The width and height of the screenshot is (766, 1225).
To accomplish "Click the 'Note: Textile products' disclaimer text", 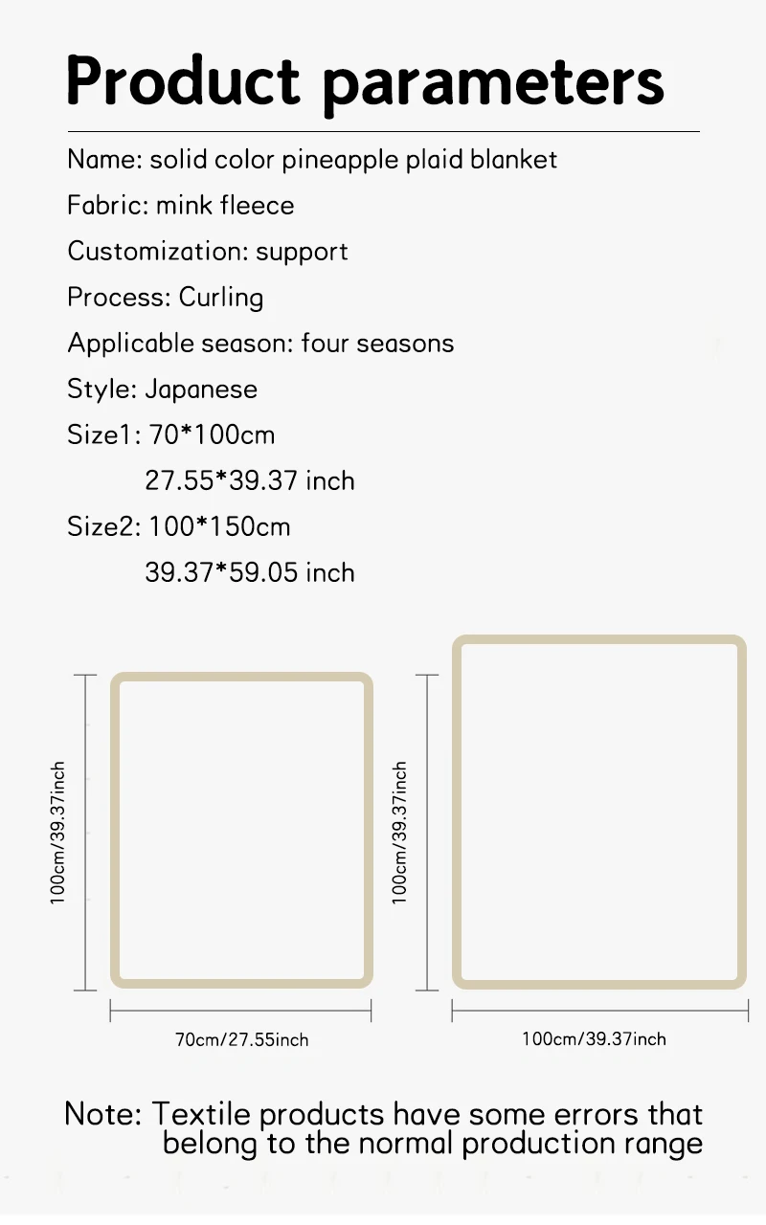I will pyautogui.click(x=384, y=1128).
